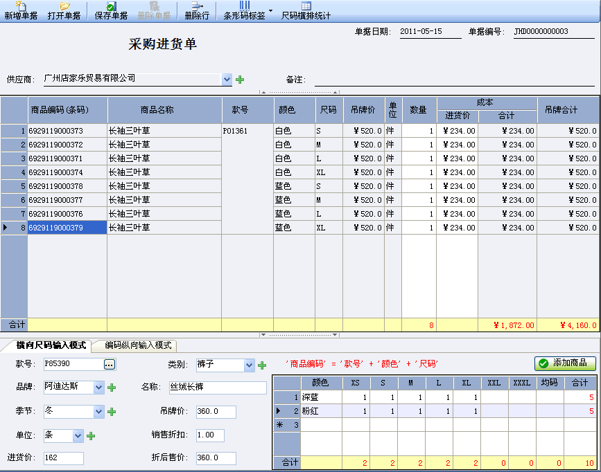Click the 进货价 input field
The width and height of the screenshot is (601, 472).
coord(63,458)
